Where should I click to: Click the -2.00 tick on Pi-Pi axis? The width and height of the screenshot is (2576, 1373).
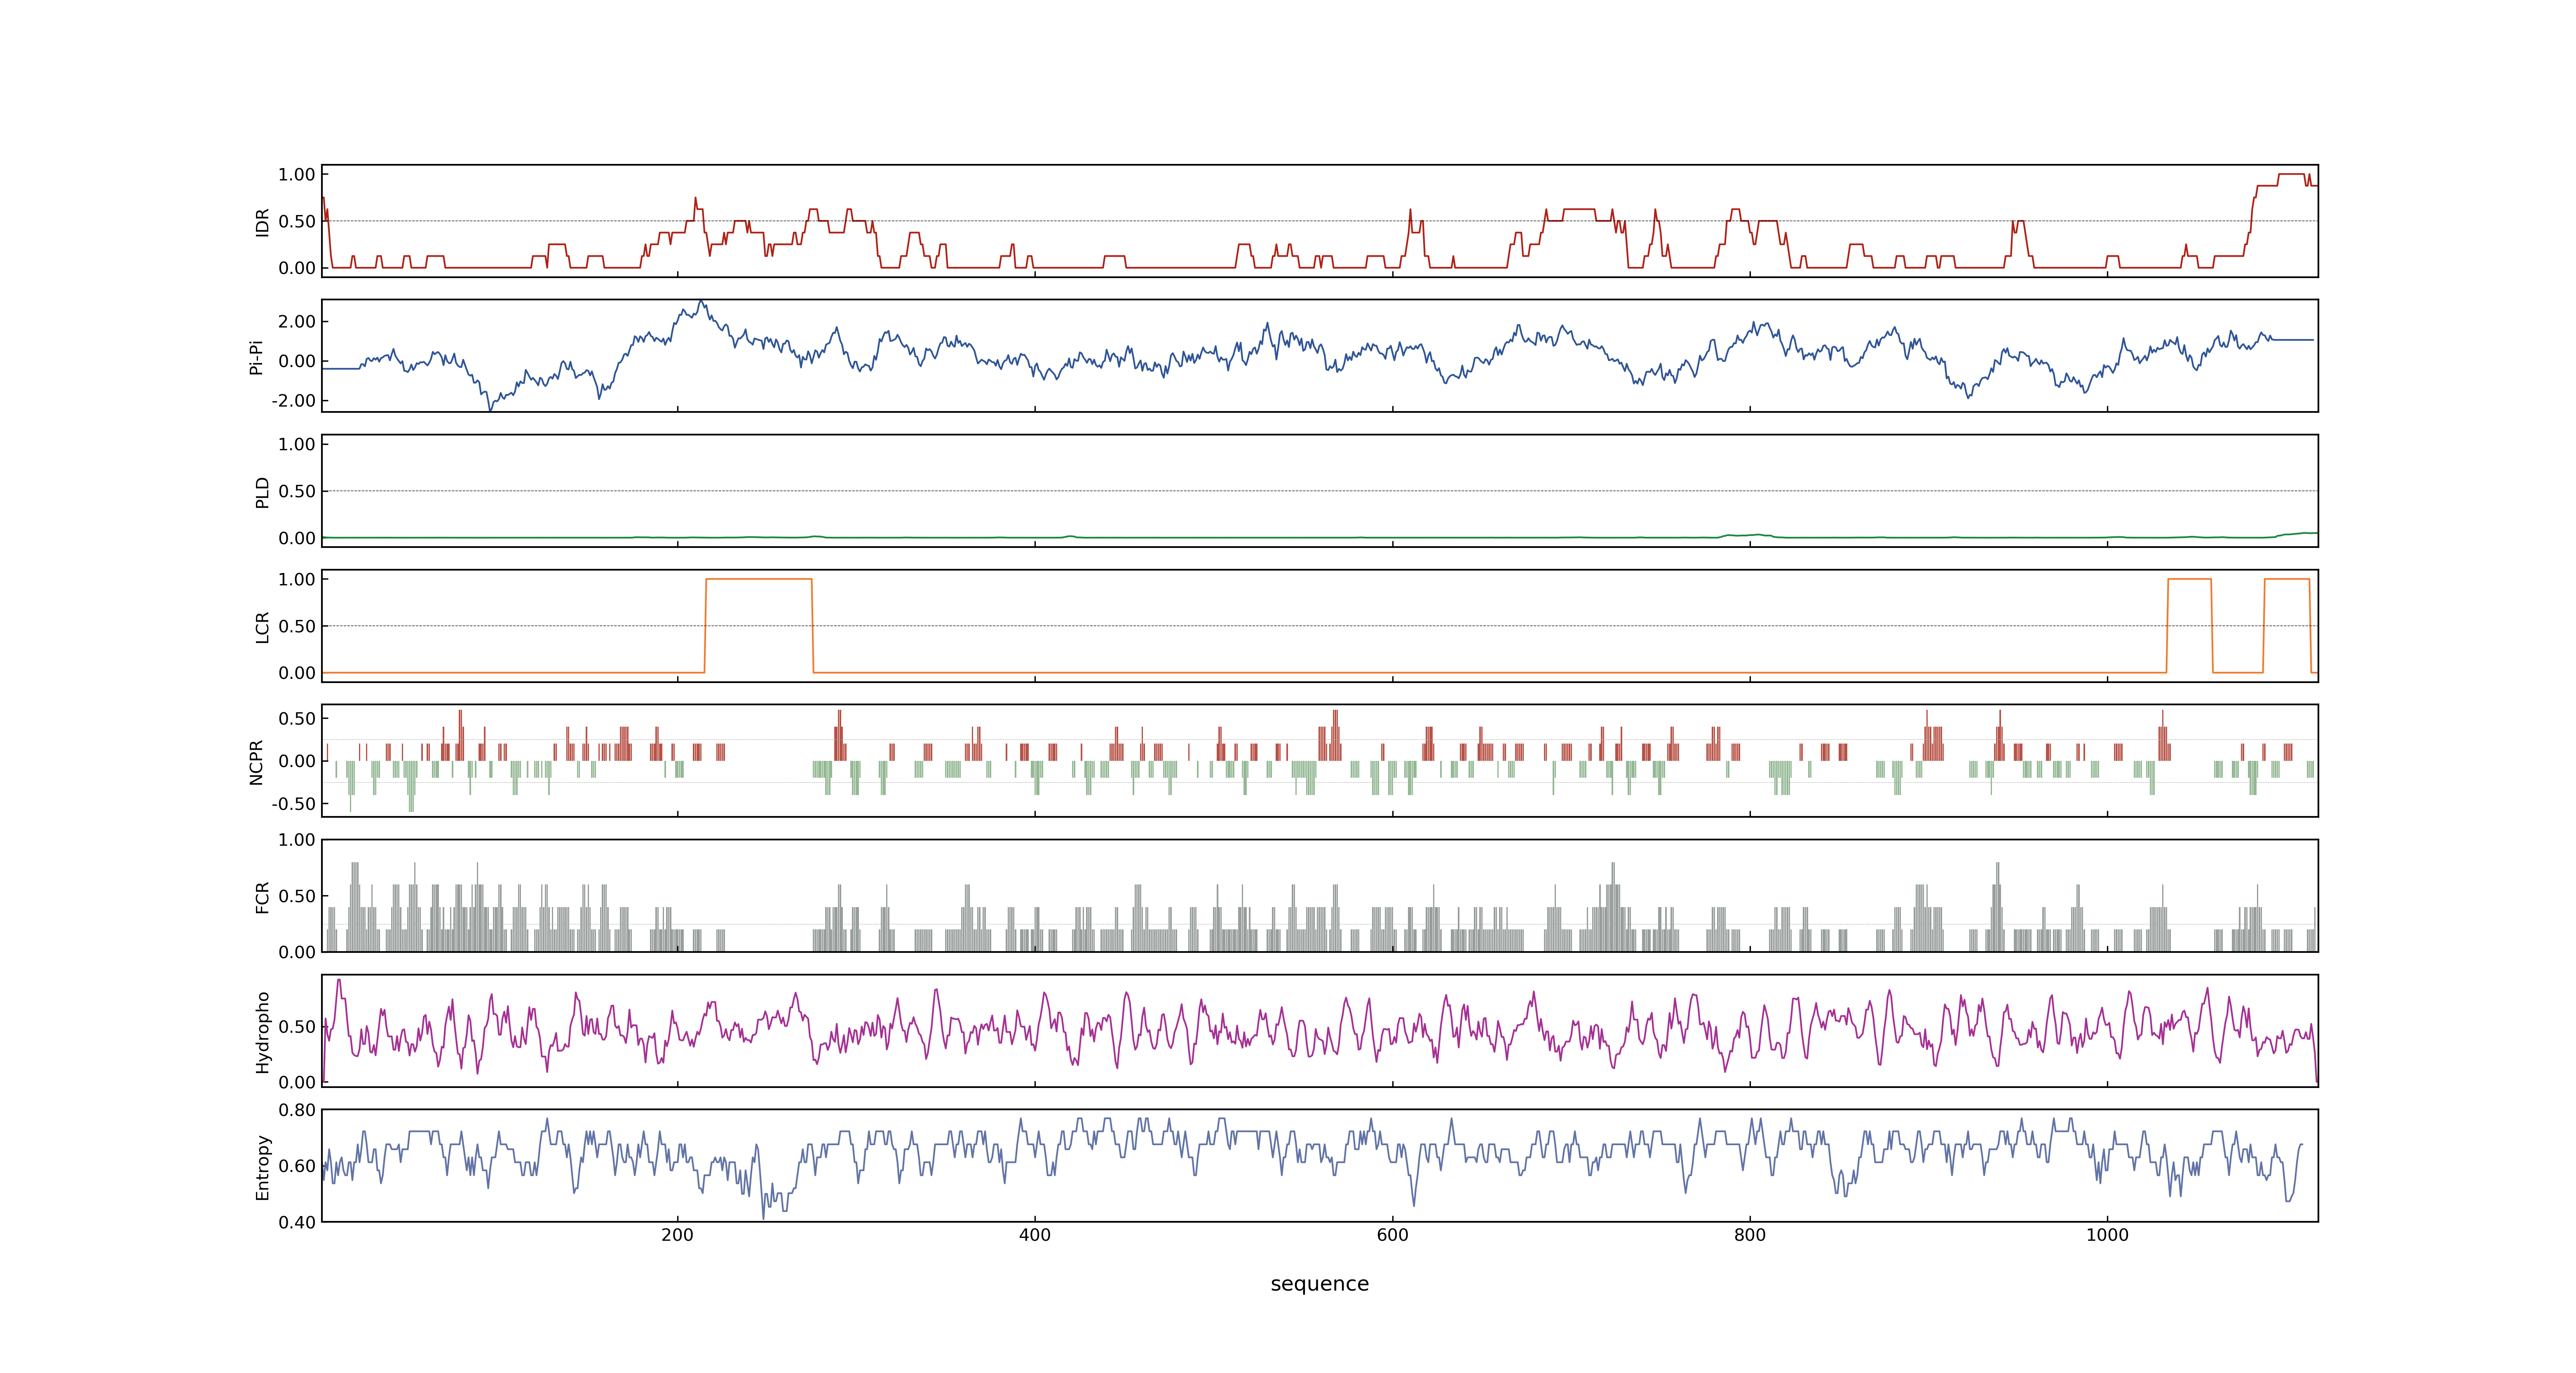click(x=293, y=401)
